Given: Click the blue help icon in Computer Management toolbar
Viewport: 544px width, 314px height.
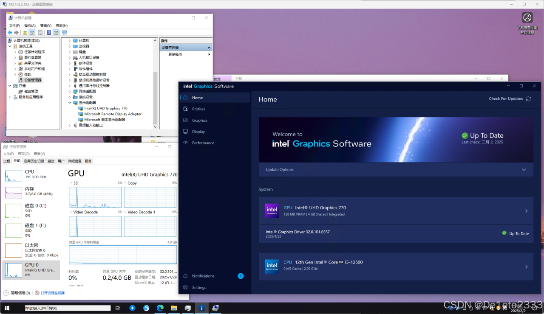Looking at the screenshot, I should (x=49, y=33).
